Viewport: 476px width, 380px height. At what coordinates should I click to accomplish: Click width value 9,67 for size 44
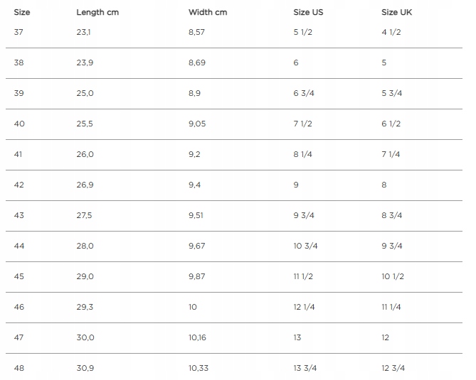click(x=196, y=246)
